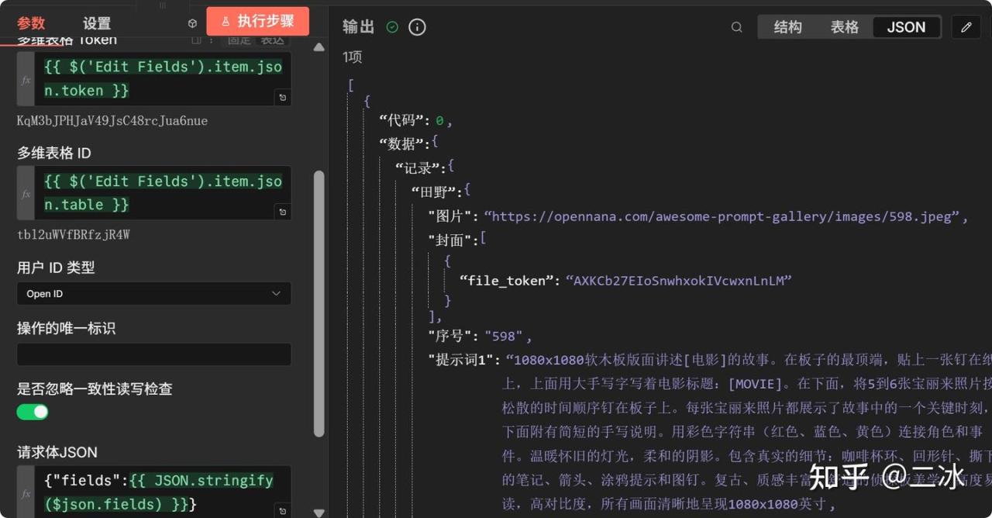Switch to the 设置 tab
The image size is (992, 518).
[97, 23]
